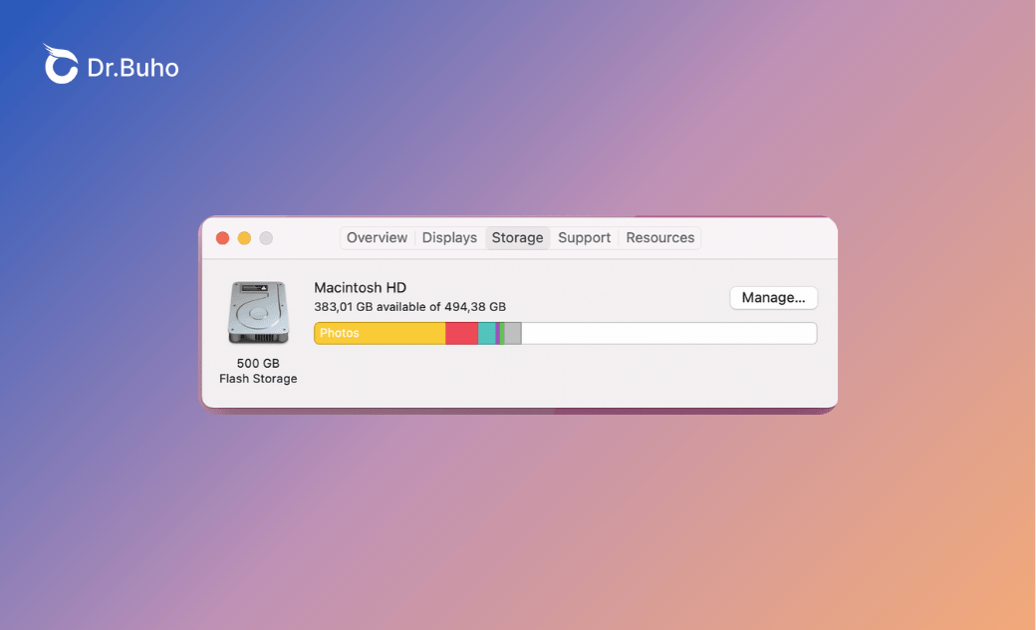
Task: Click the 500 GB Flash Storage label
Action: point(258,371)
